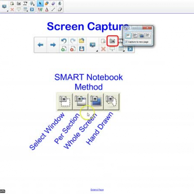The width and height of the screenshot is (194, 194).
Task: Click the Hand Drawn label
Action: [x=99, y=128]
